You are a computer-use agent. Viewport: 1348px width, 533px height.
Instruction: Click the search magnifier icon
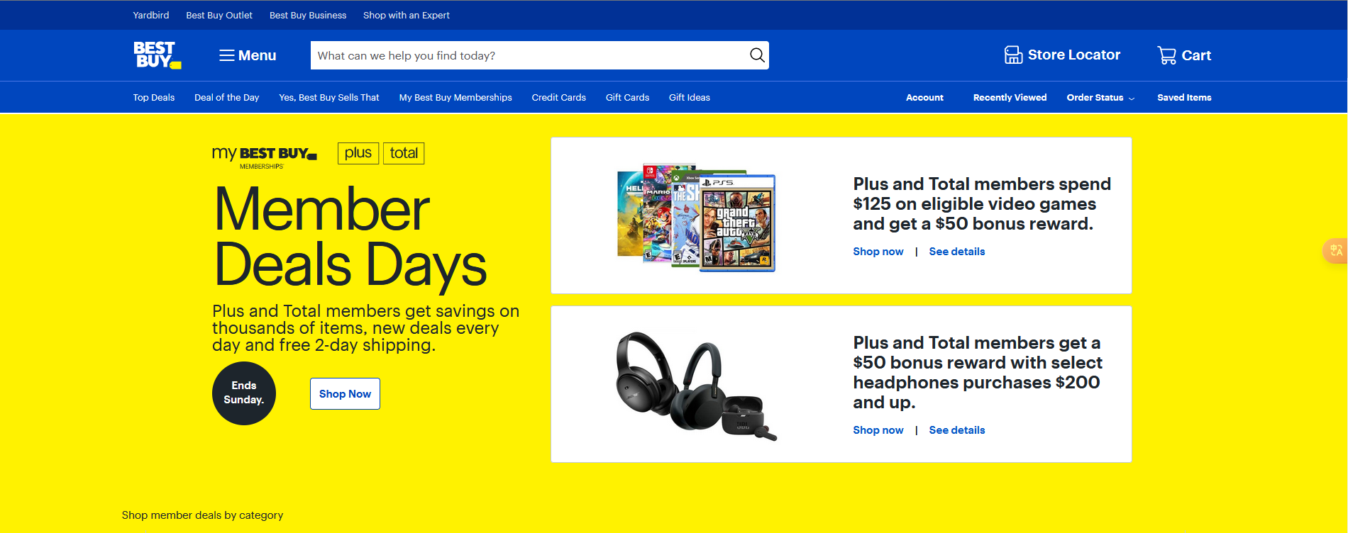pos(757,55)
